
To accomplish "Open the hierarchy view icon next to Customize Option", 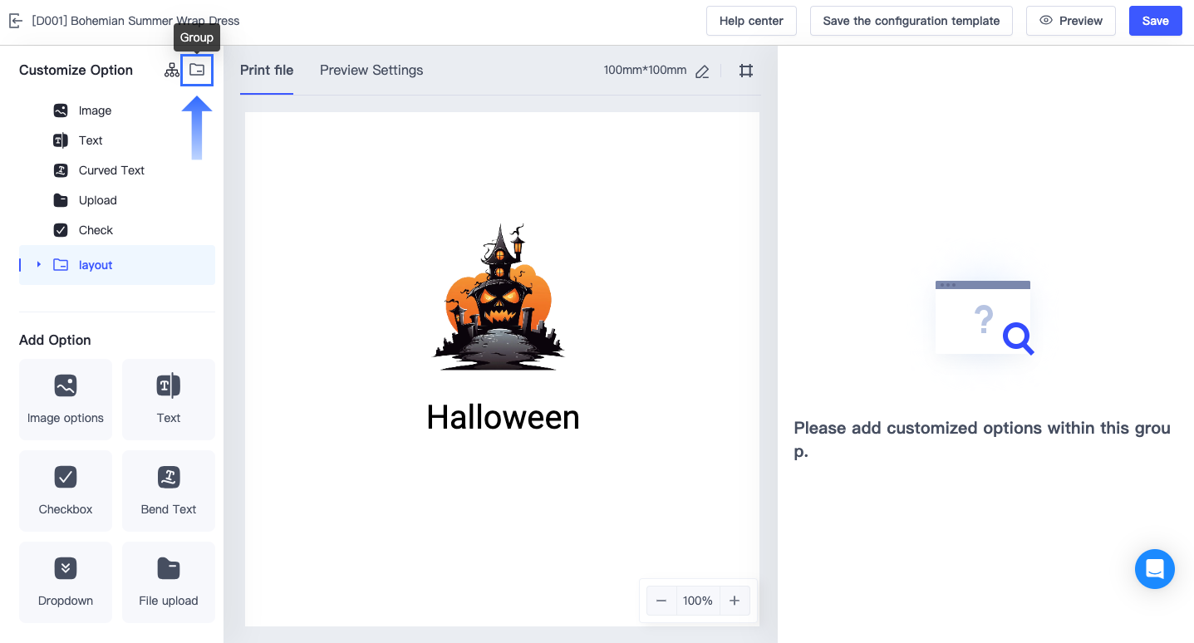I will click(x=172, y=70).
